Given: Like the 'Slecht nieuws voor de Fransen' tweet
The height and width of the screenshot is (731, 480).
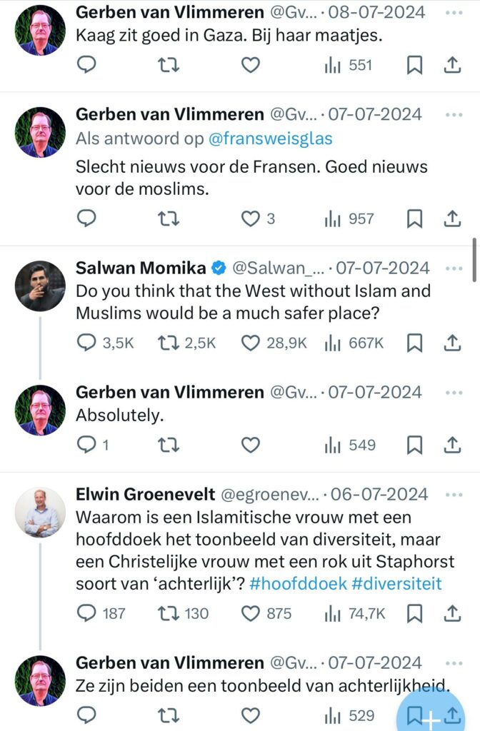Looking at the screenshot, I should point(250,218).
